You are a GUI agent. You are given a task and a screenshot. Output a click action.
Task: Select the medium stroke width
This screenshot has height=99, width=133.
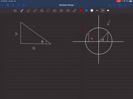(x=103, y=10)
